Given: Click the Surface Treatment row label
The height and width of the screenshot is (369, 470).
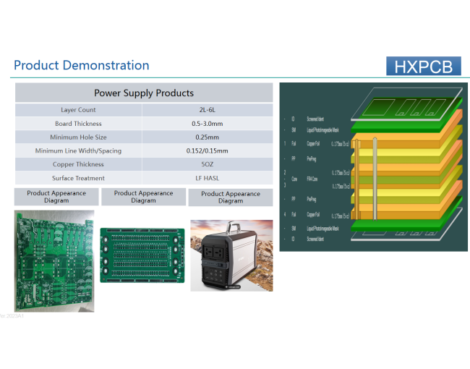Looking at the screenshot, I should (78, 178).
